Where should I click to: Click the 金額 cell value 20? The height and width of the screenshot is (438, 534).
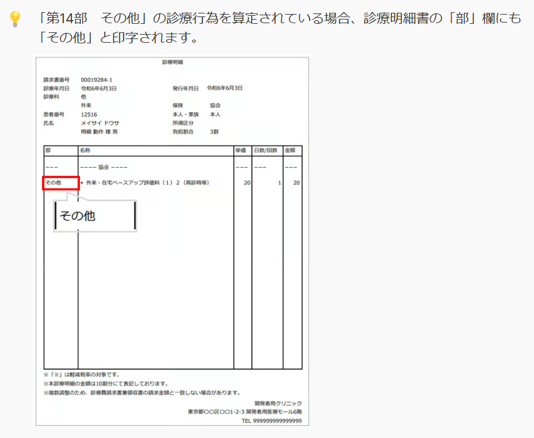[296, 182]
